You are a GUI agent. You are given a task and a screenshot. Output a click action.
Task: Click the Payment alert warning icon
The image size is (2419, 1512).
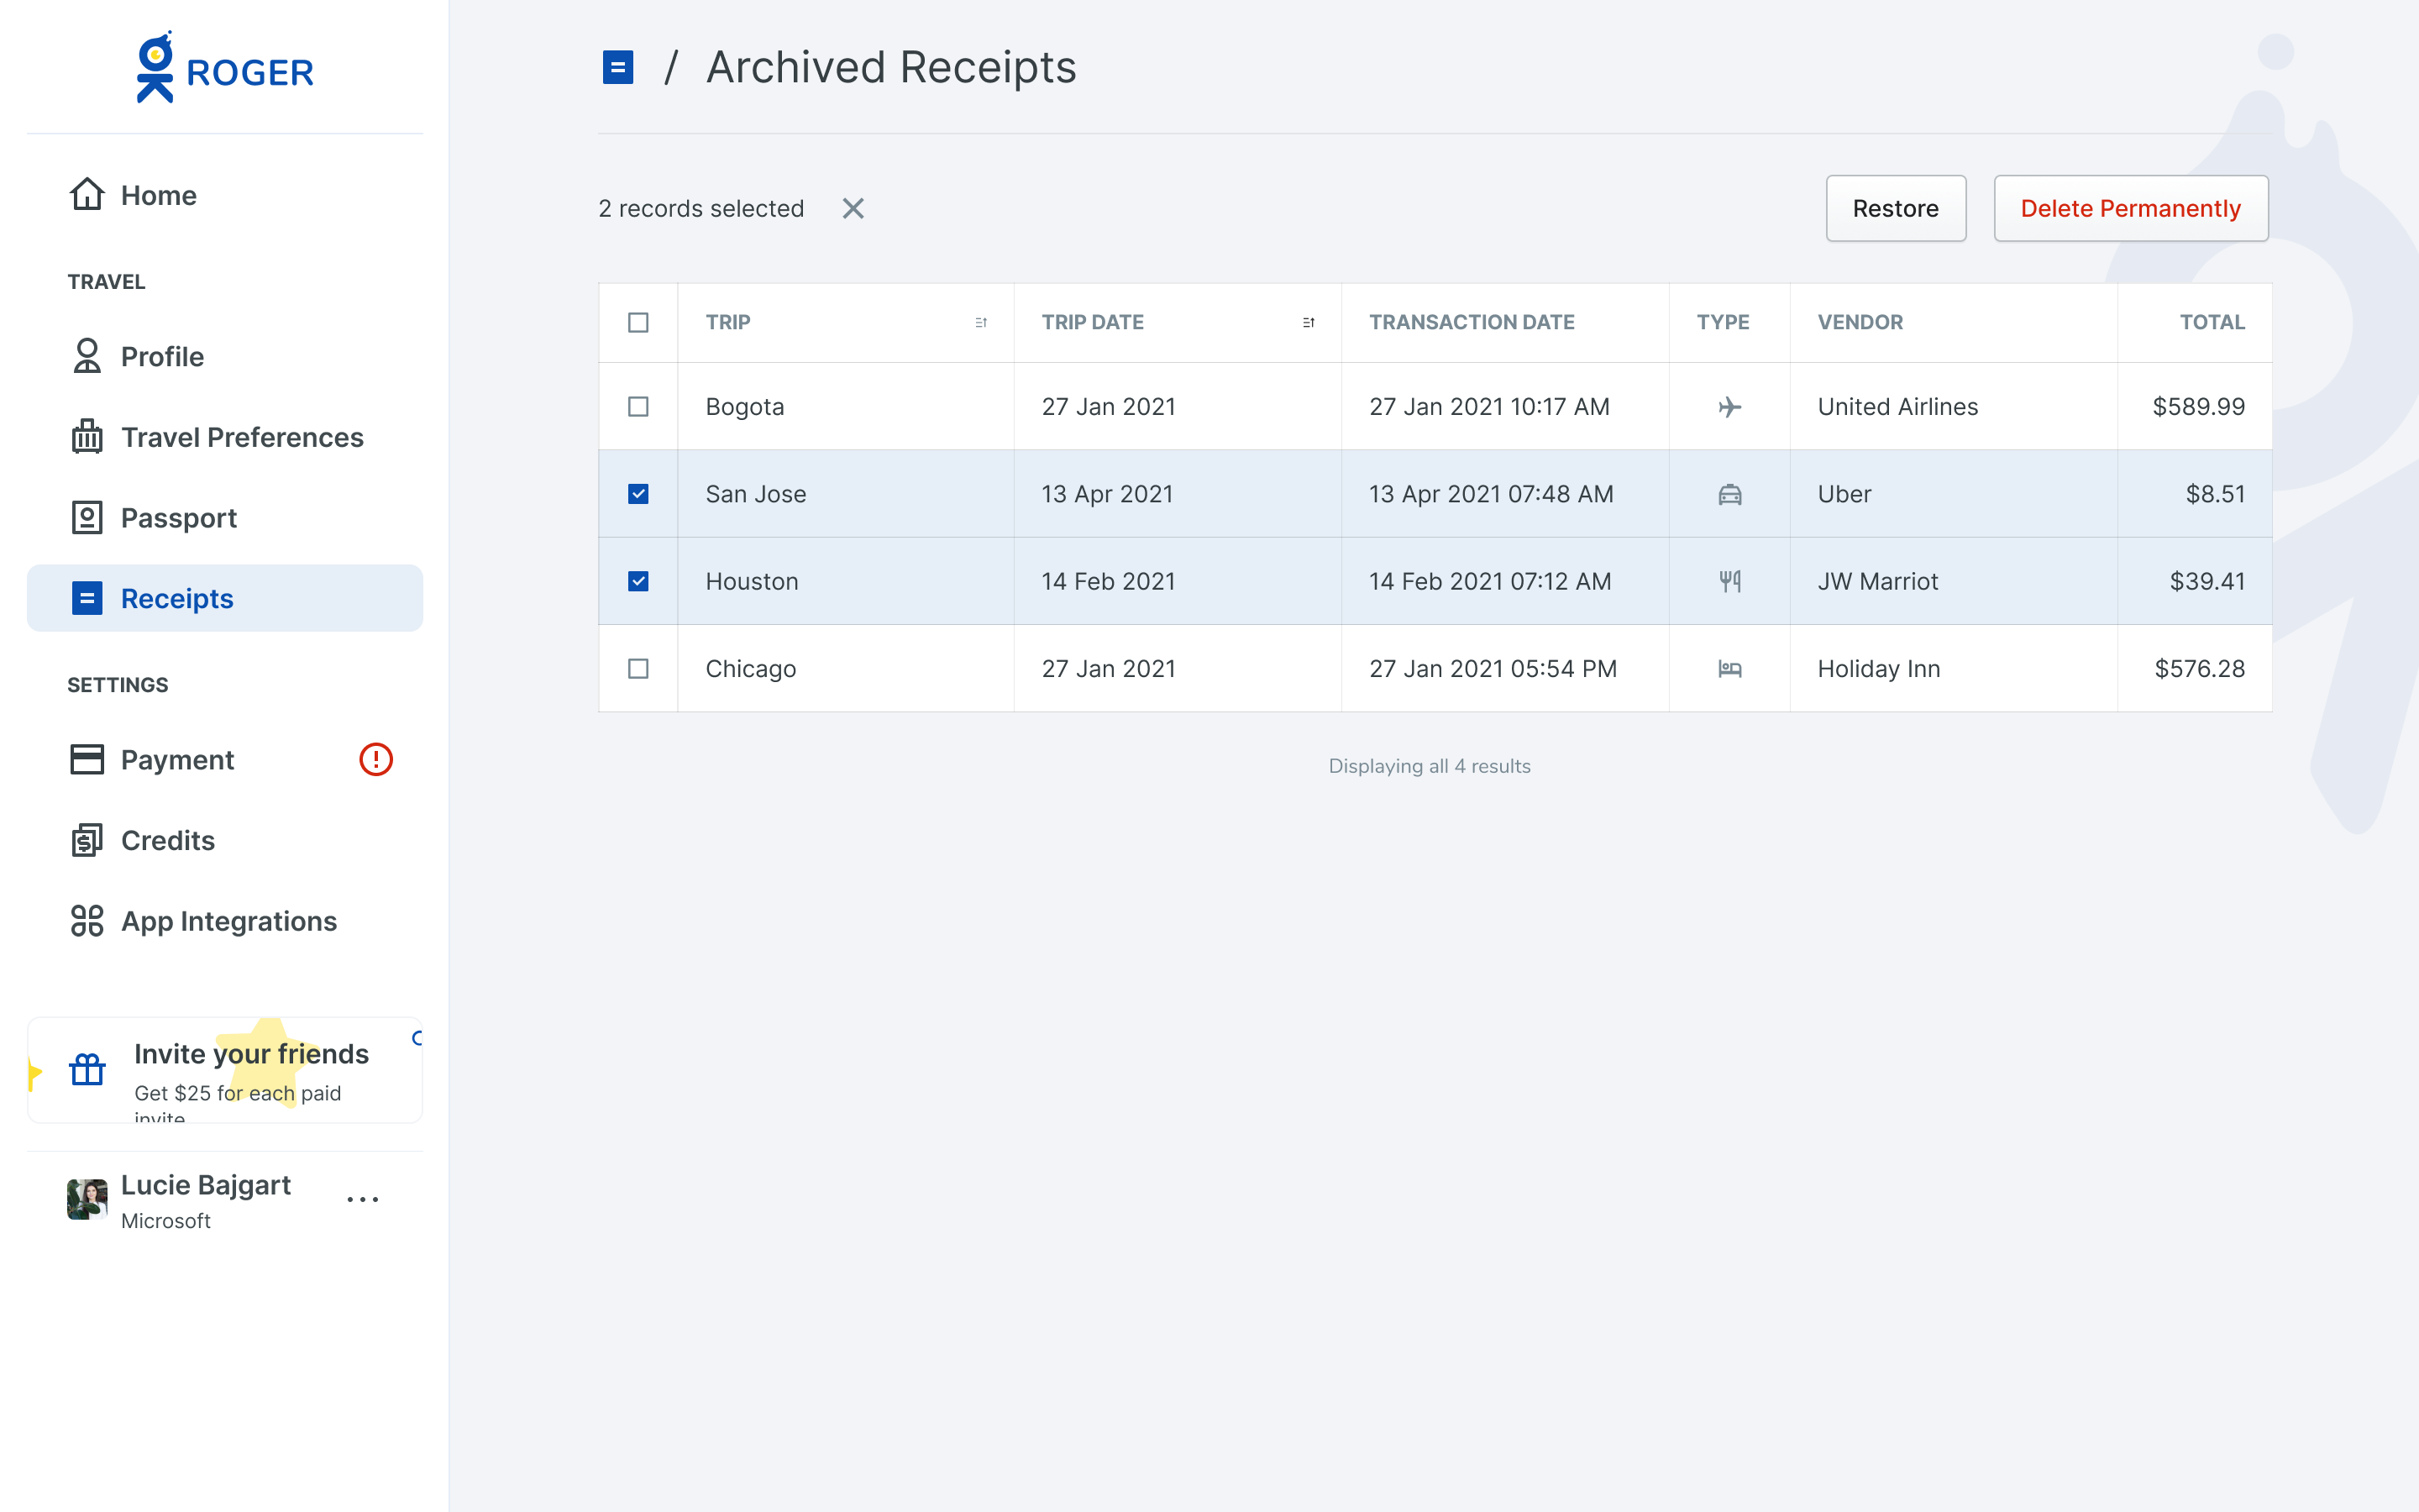click(375, 759)
